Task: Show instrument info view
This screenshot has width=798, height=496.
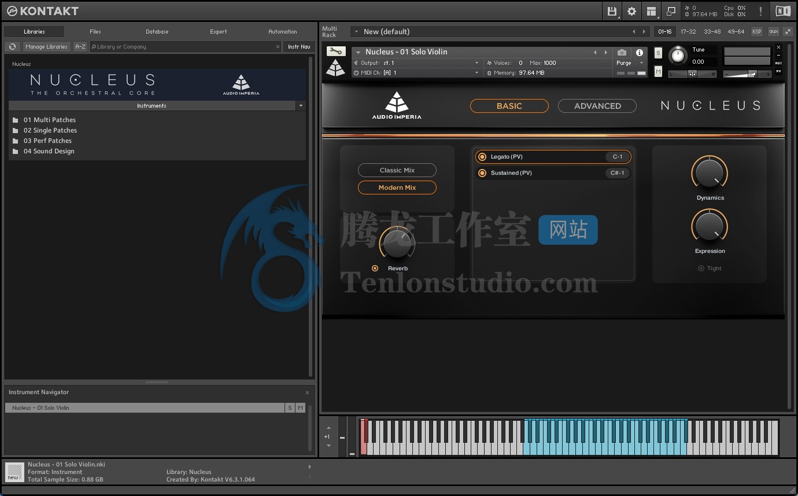Action: [640, 52]
